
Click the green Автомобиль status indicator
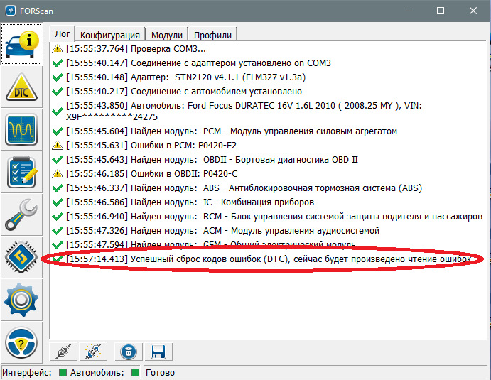[135, 372]
